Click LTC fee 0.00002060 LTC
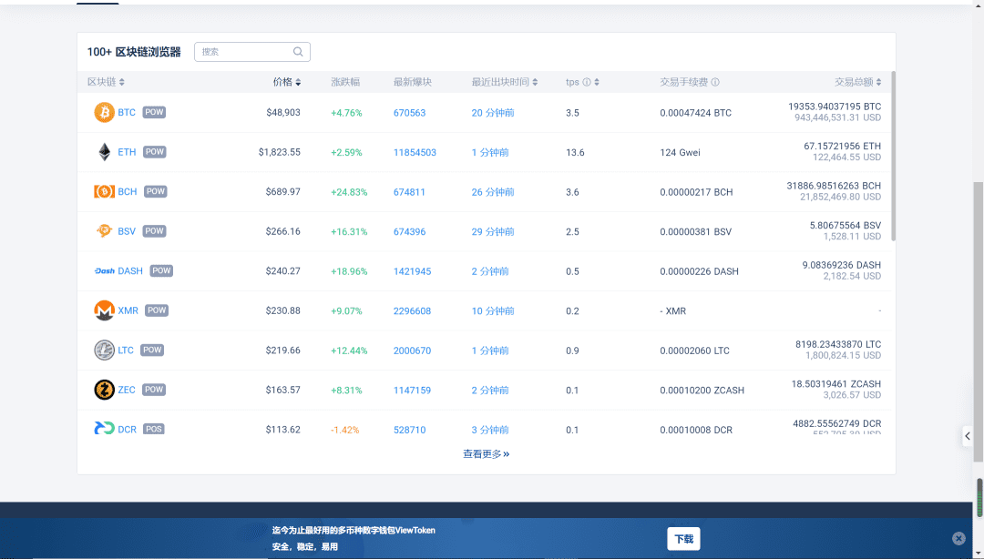The image size is (984, 559). coord(694,351)
